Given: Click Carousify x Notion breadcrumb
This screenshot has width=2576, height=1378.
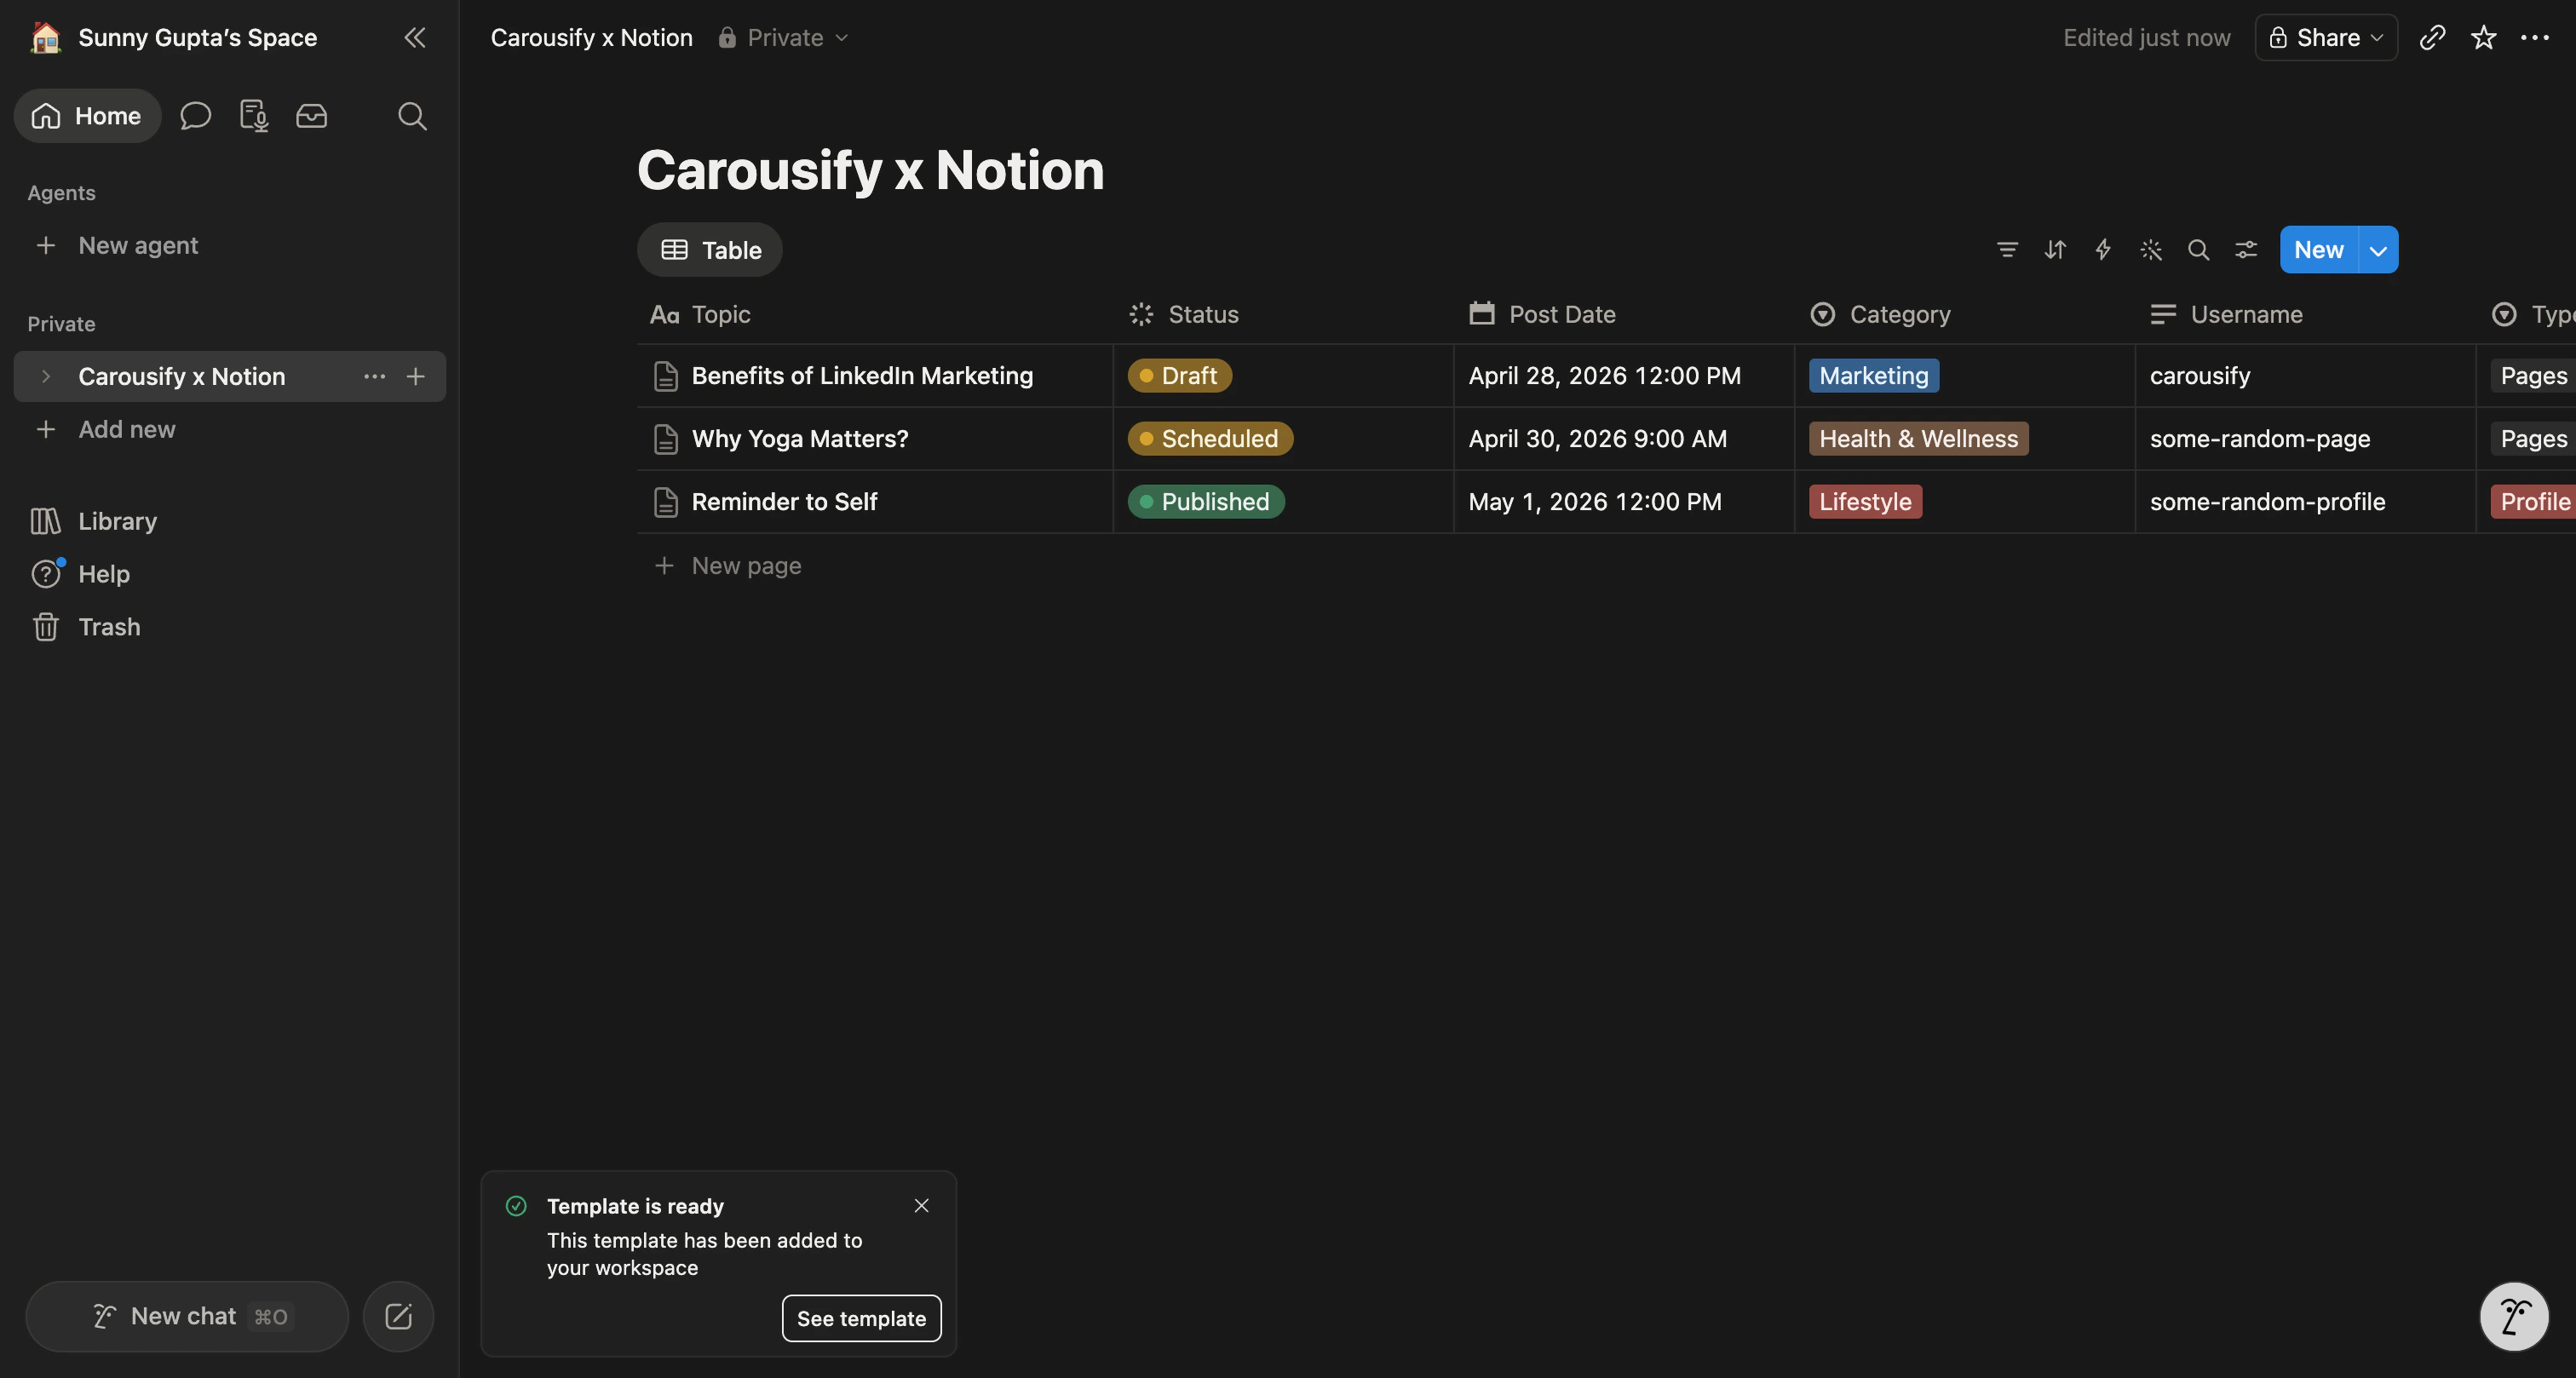Looking at the screenshot, I should click(591, 38).
